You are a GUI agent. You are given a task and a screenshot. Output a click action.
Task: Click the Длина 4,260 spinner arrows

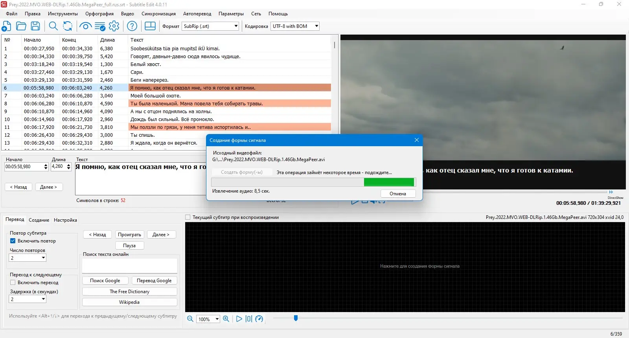pos(68,167)
